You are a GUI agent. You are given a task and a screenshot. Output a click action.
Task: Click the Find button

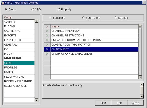[103, 103]
